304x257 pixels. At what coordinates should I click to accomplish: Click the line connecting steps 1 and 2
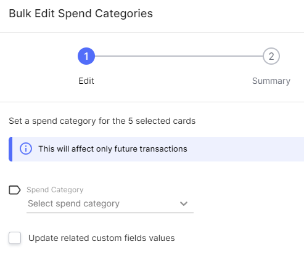(179, 56)
